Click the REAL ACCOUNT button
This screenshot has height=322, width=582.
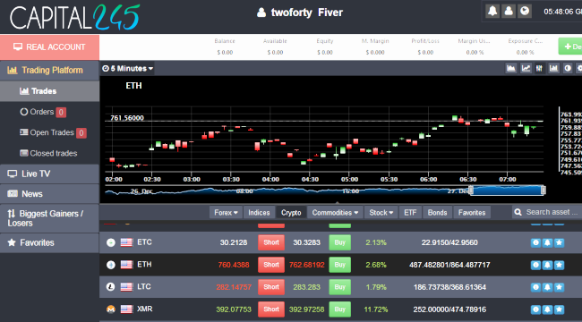[x=49, y=47]
